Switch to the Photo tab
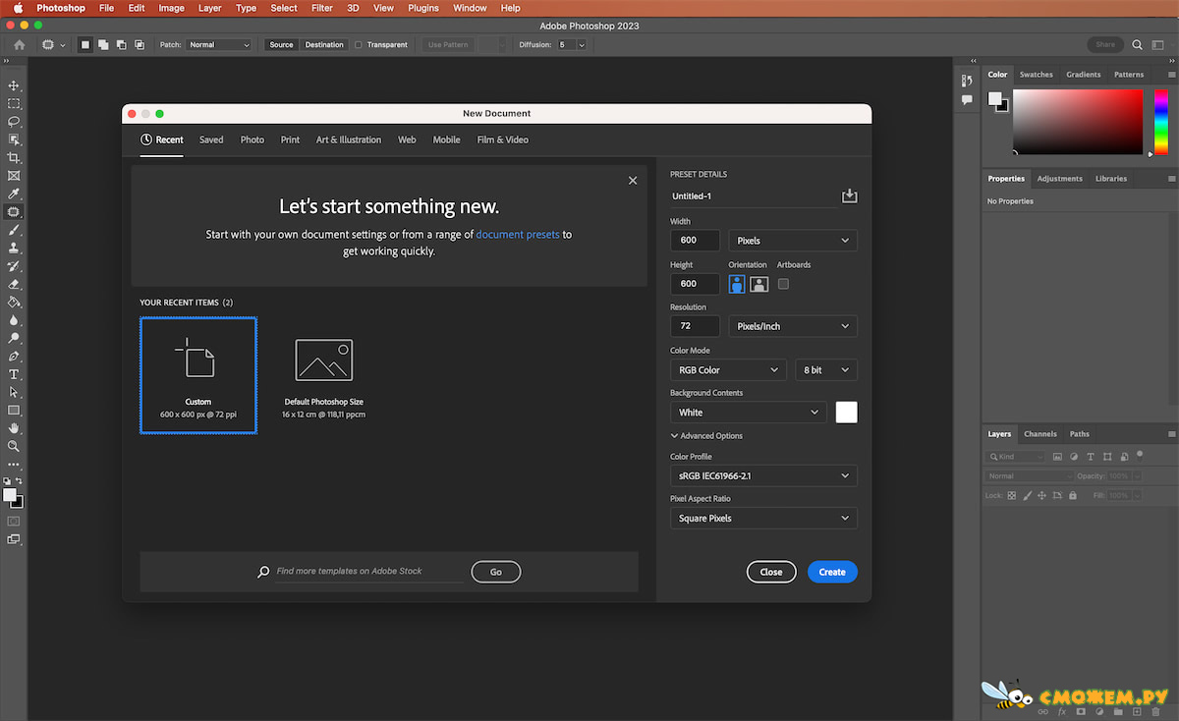1179x721 pixels. 253,139
